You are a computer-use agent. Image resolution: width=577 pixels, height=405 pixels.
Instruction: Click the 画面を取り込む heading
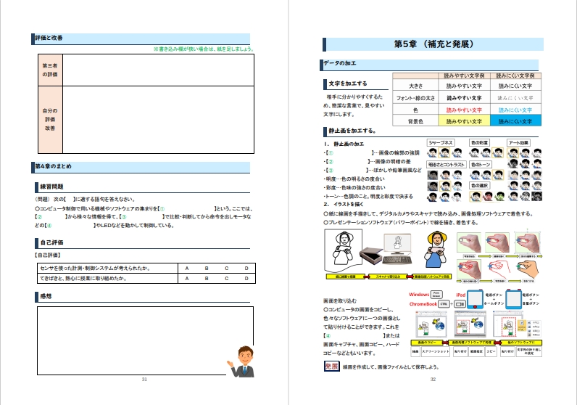(340, 300)
